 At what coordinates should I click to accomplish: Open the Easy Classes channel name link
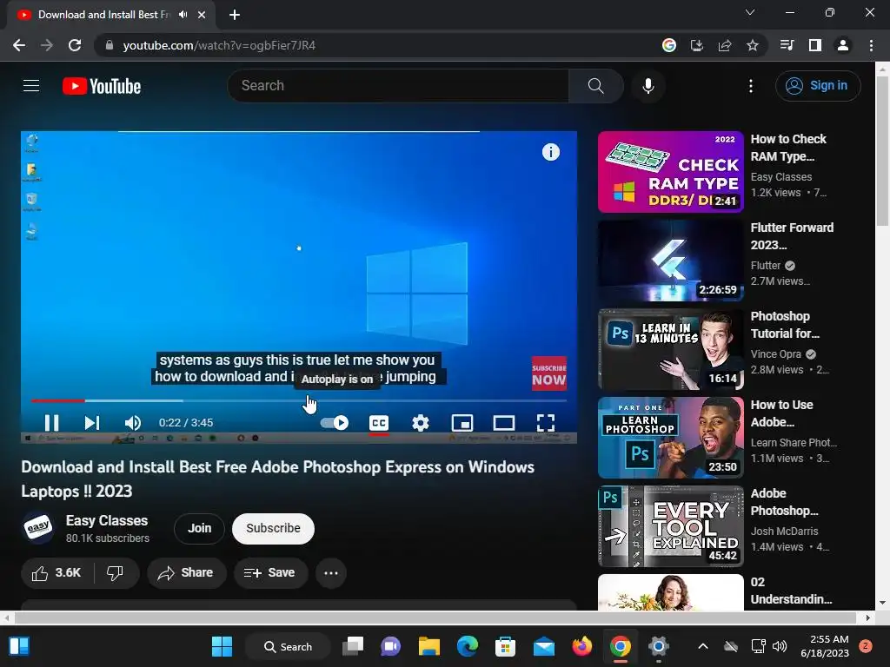(x=107, y=521)
